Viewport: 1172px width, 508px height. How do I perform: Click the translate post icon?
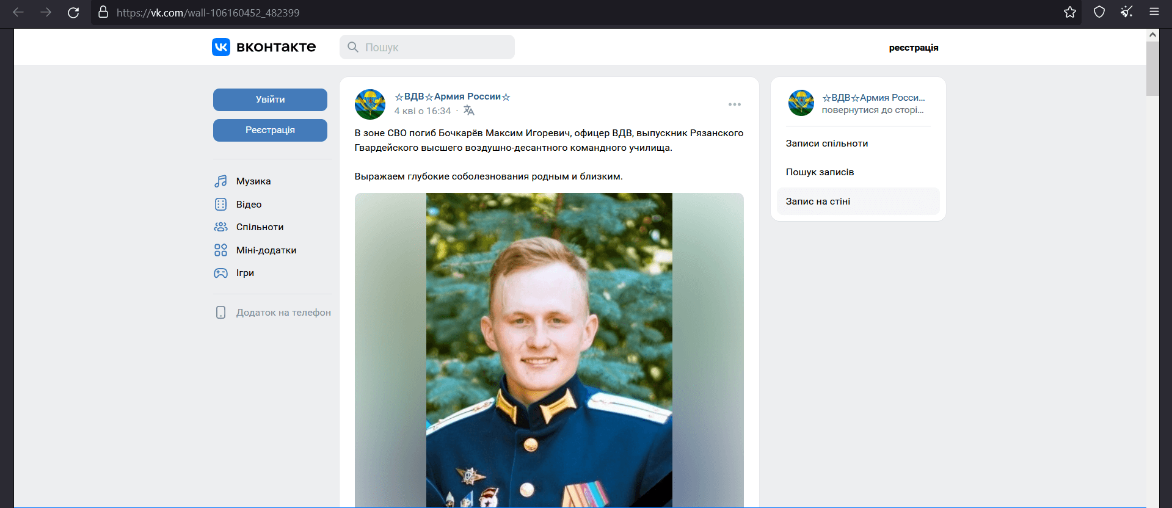[469, 111]
